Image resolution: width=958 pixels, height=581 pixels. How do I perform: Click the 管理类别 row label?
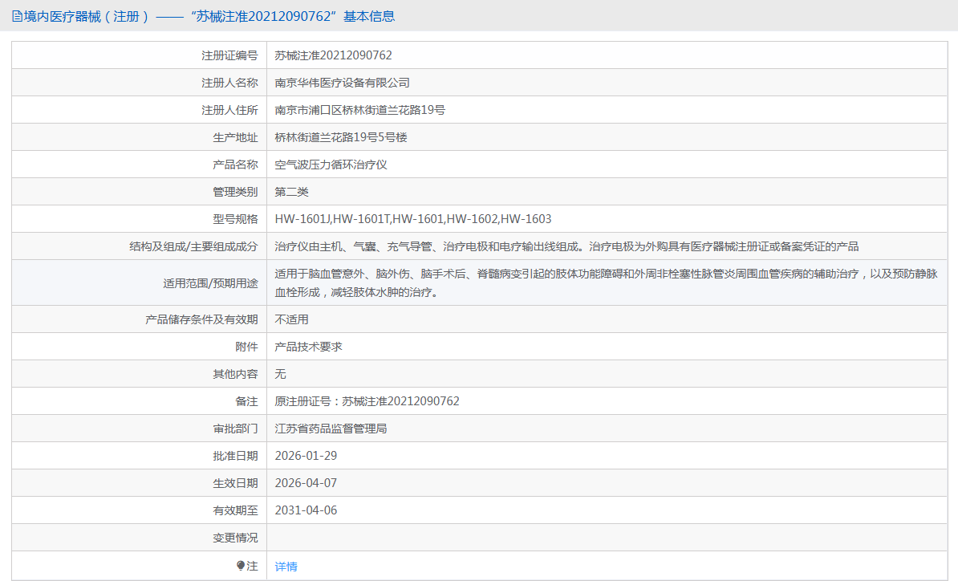(235, 192)
